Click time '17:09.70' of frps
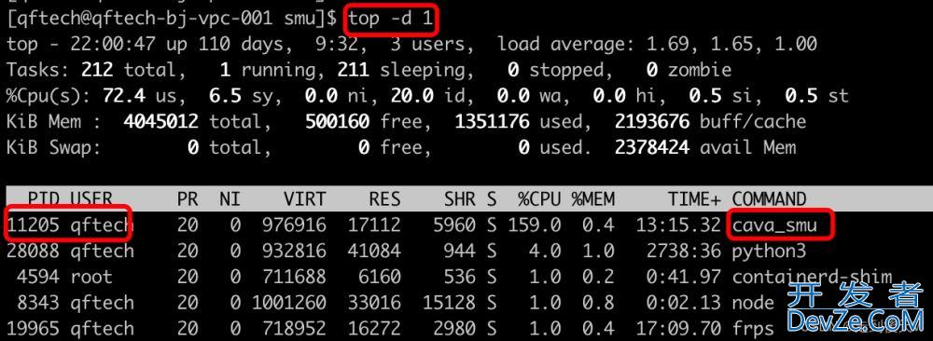The image size is (933, 341). coord(678,329)
